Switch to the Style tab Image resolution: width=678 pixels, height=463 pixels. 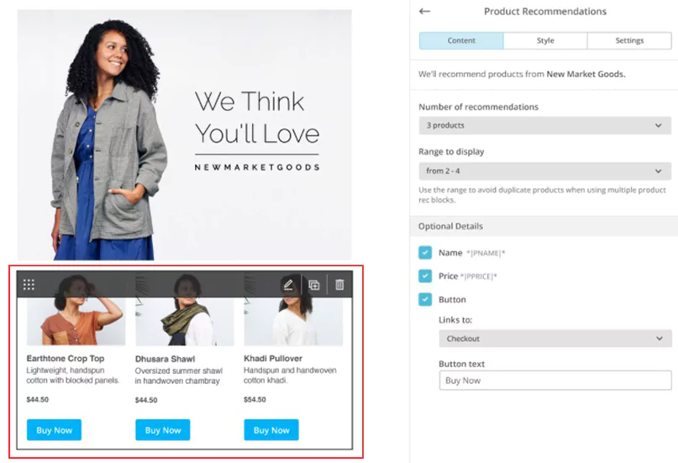click(x=545, y=40)
